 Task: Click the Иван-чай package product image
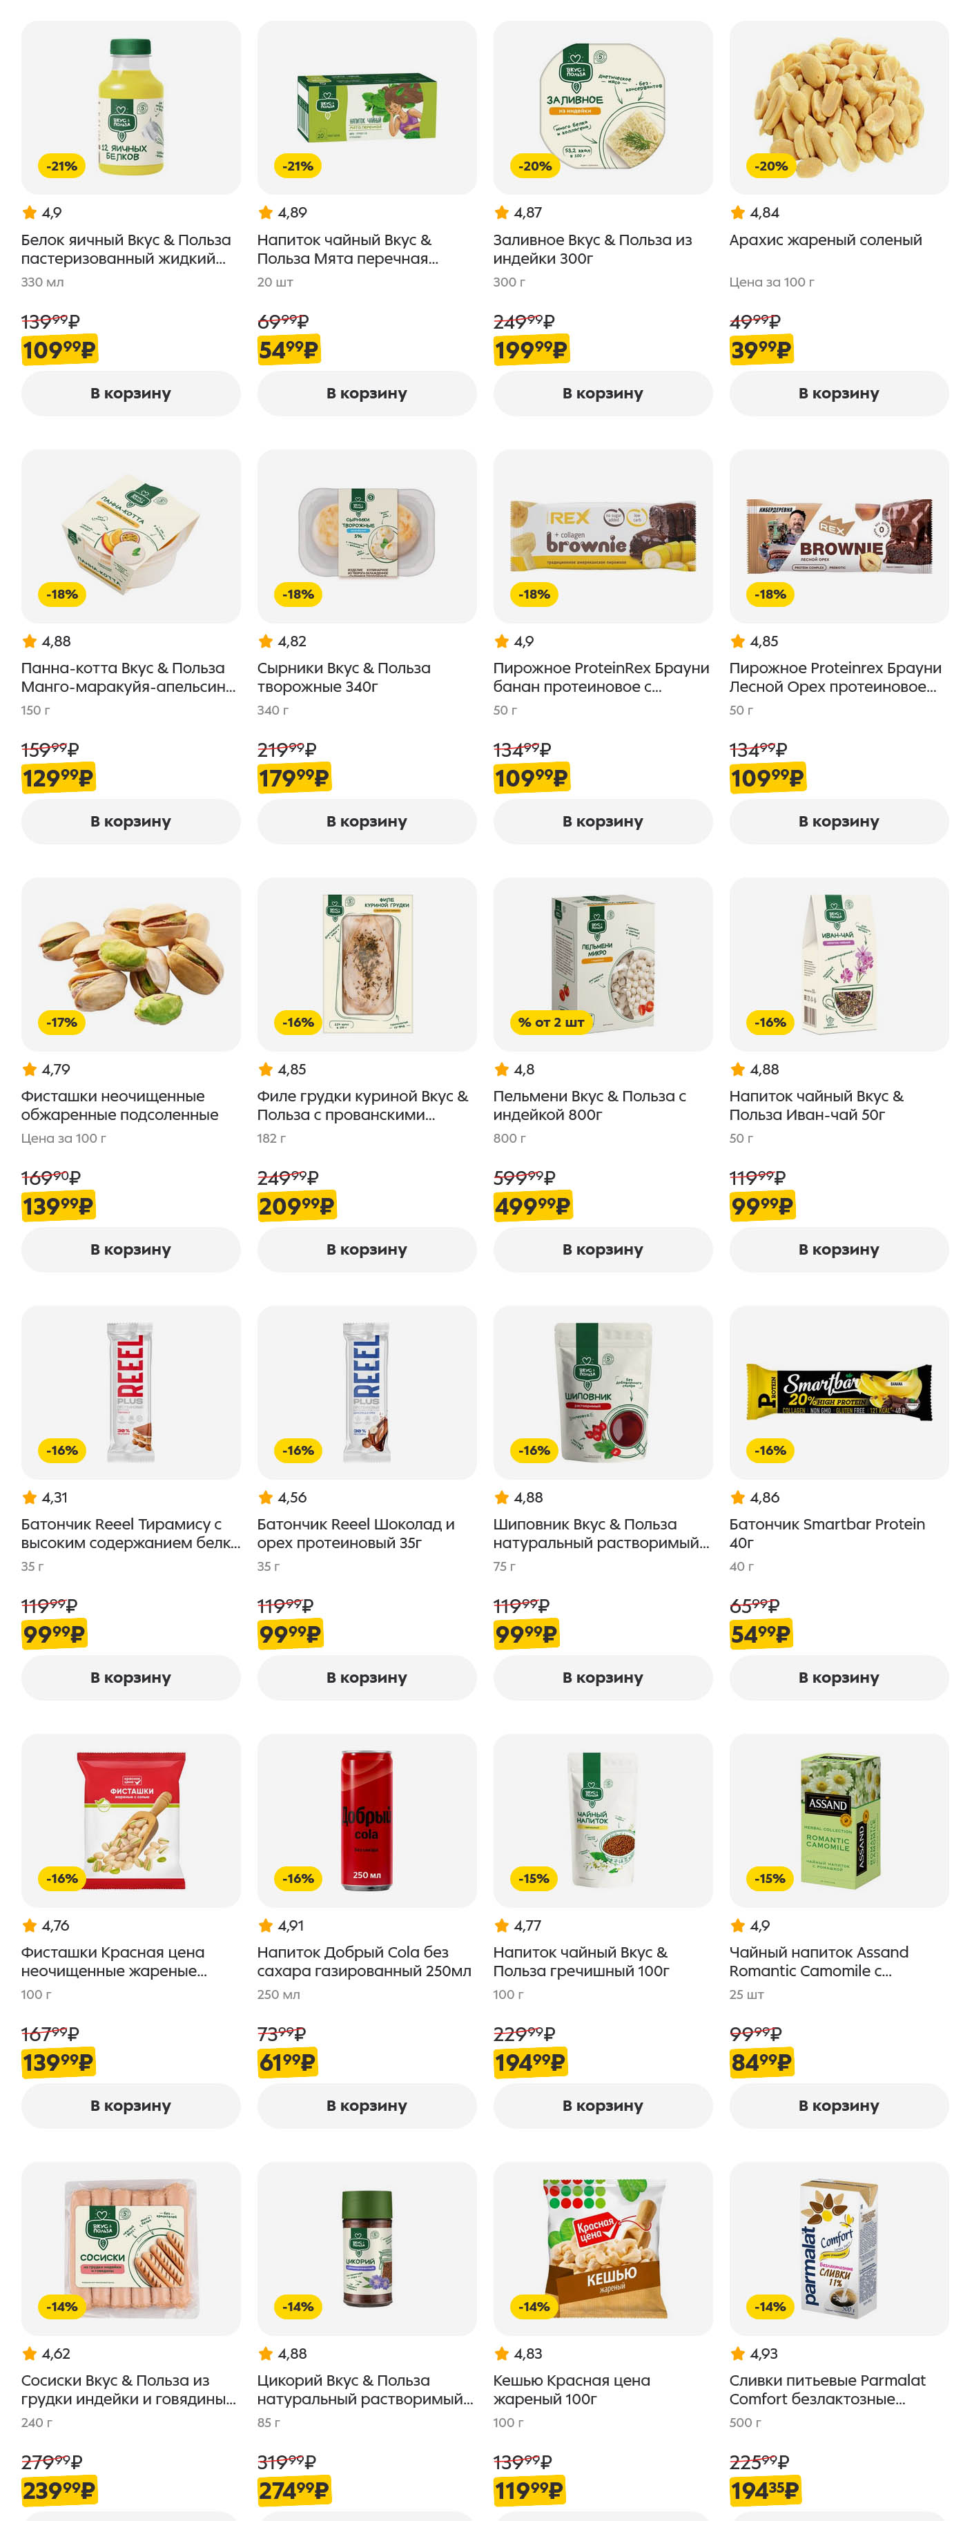[x=838, y=963]
